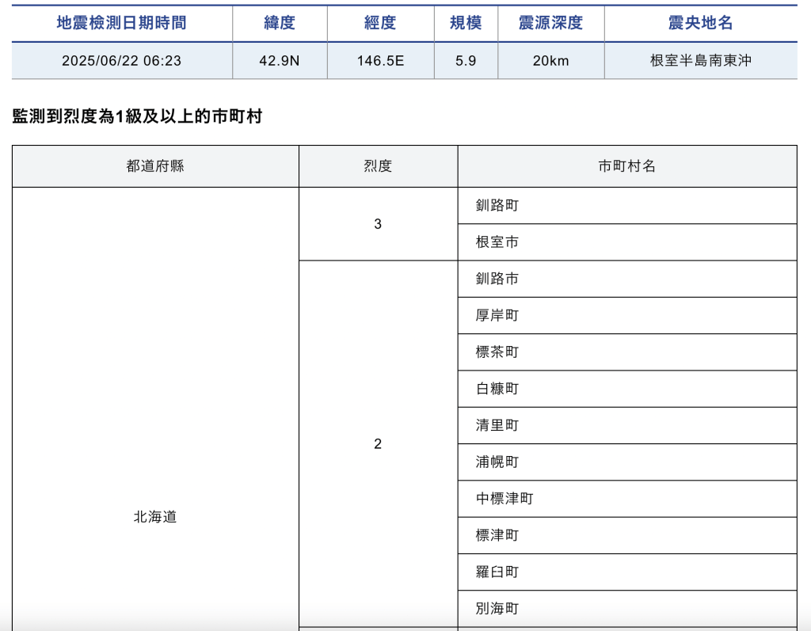Select the 緯度 header cell
Viewport: 811px width, 631px height.
pyautogui.click(x=280, y=23)
